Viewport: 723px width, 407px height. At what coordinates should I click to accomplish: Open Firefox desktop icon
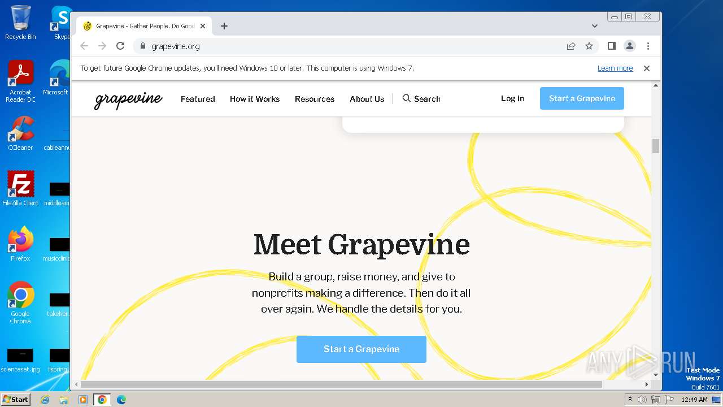20,244
